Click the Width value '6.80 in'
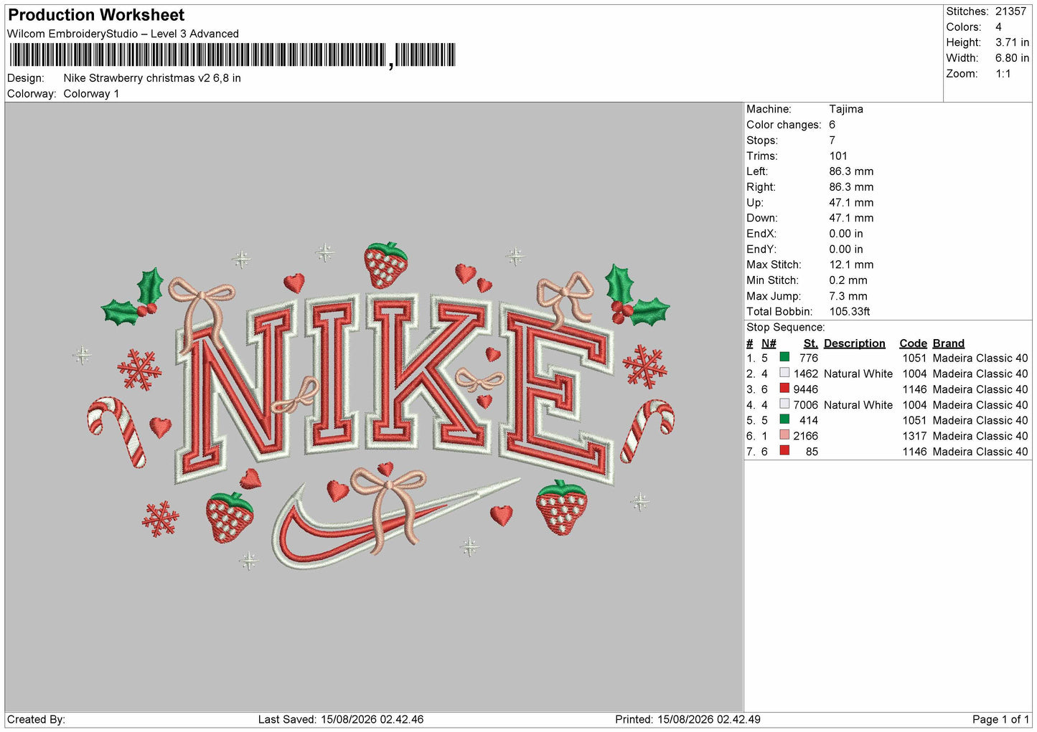The height and width of the screenshot is (732, 1037). tap(1012, 58)
